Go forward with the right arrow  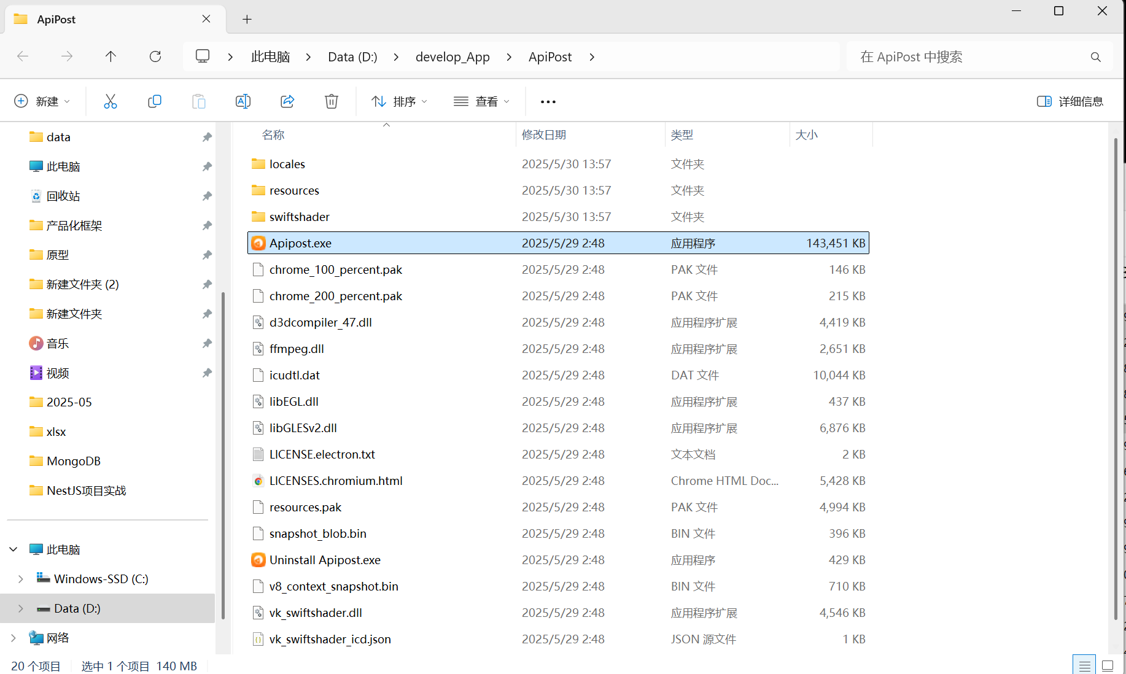pyautogui.click(x=67, y=56)
